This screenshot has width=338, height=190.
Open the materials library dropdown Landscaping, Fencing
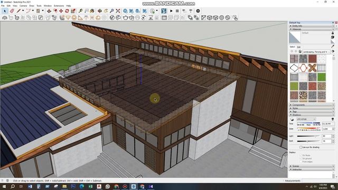click(316, 52)
